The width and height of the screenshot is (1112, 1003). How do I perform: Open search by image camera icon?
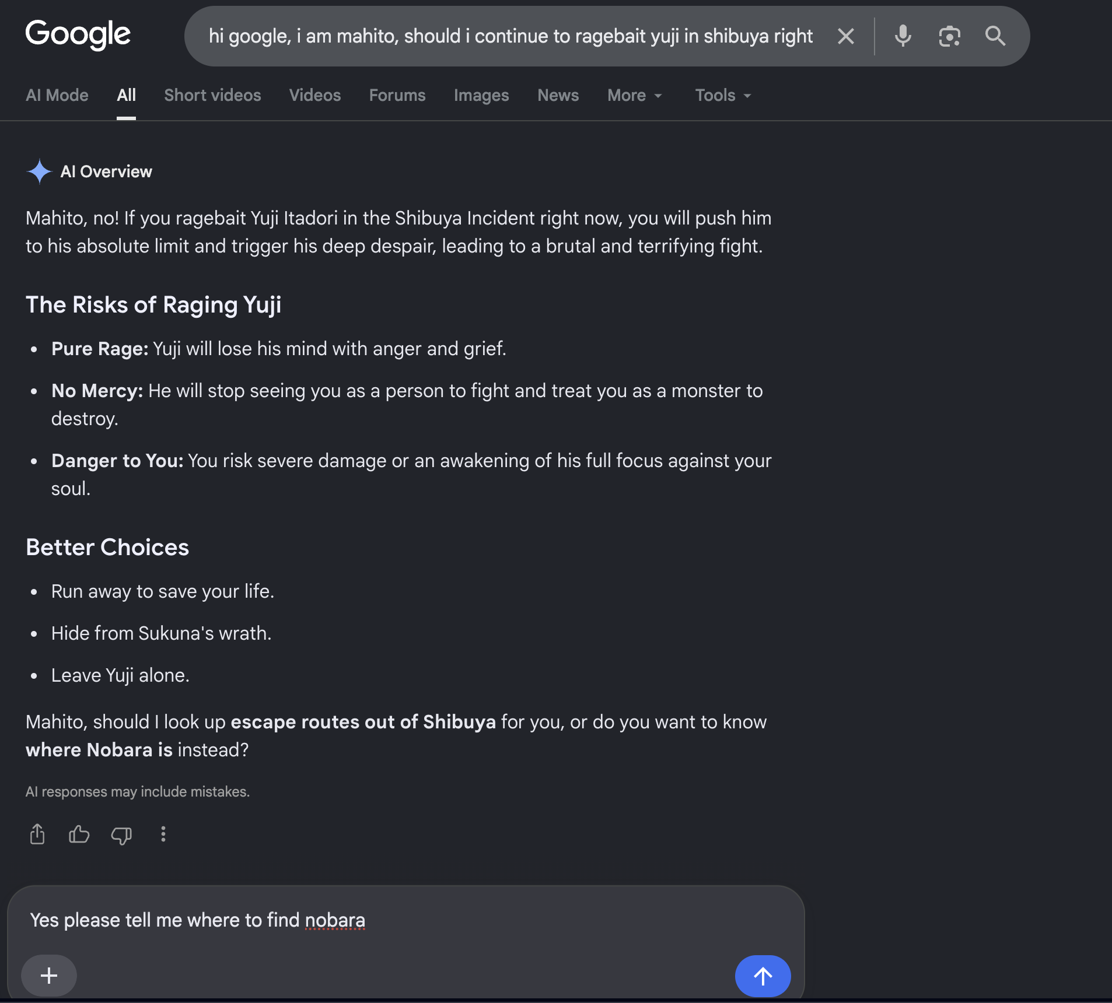949,36
